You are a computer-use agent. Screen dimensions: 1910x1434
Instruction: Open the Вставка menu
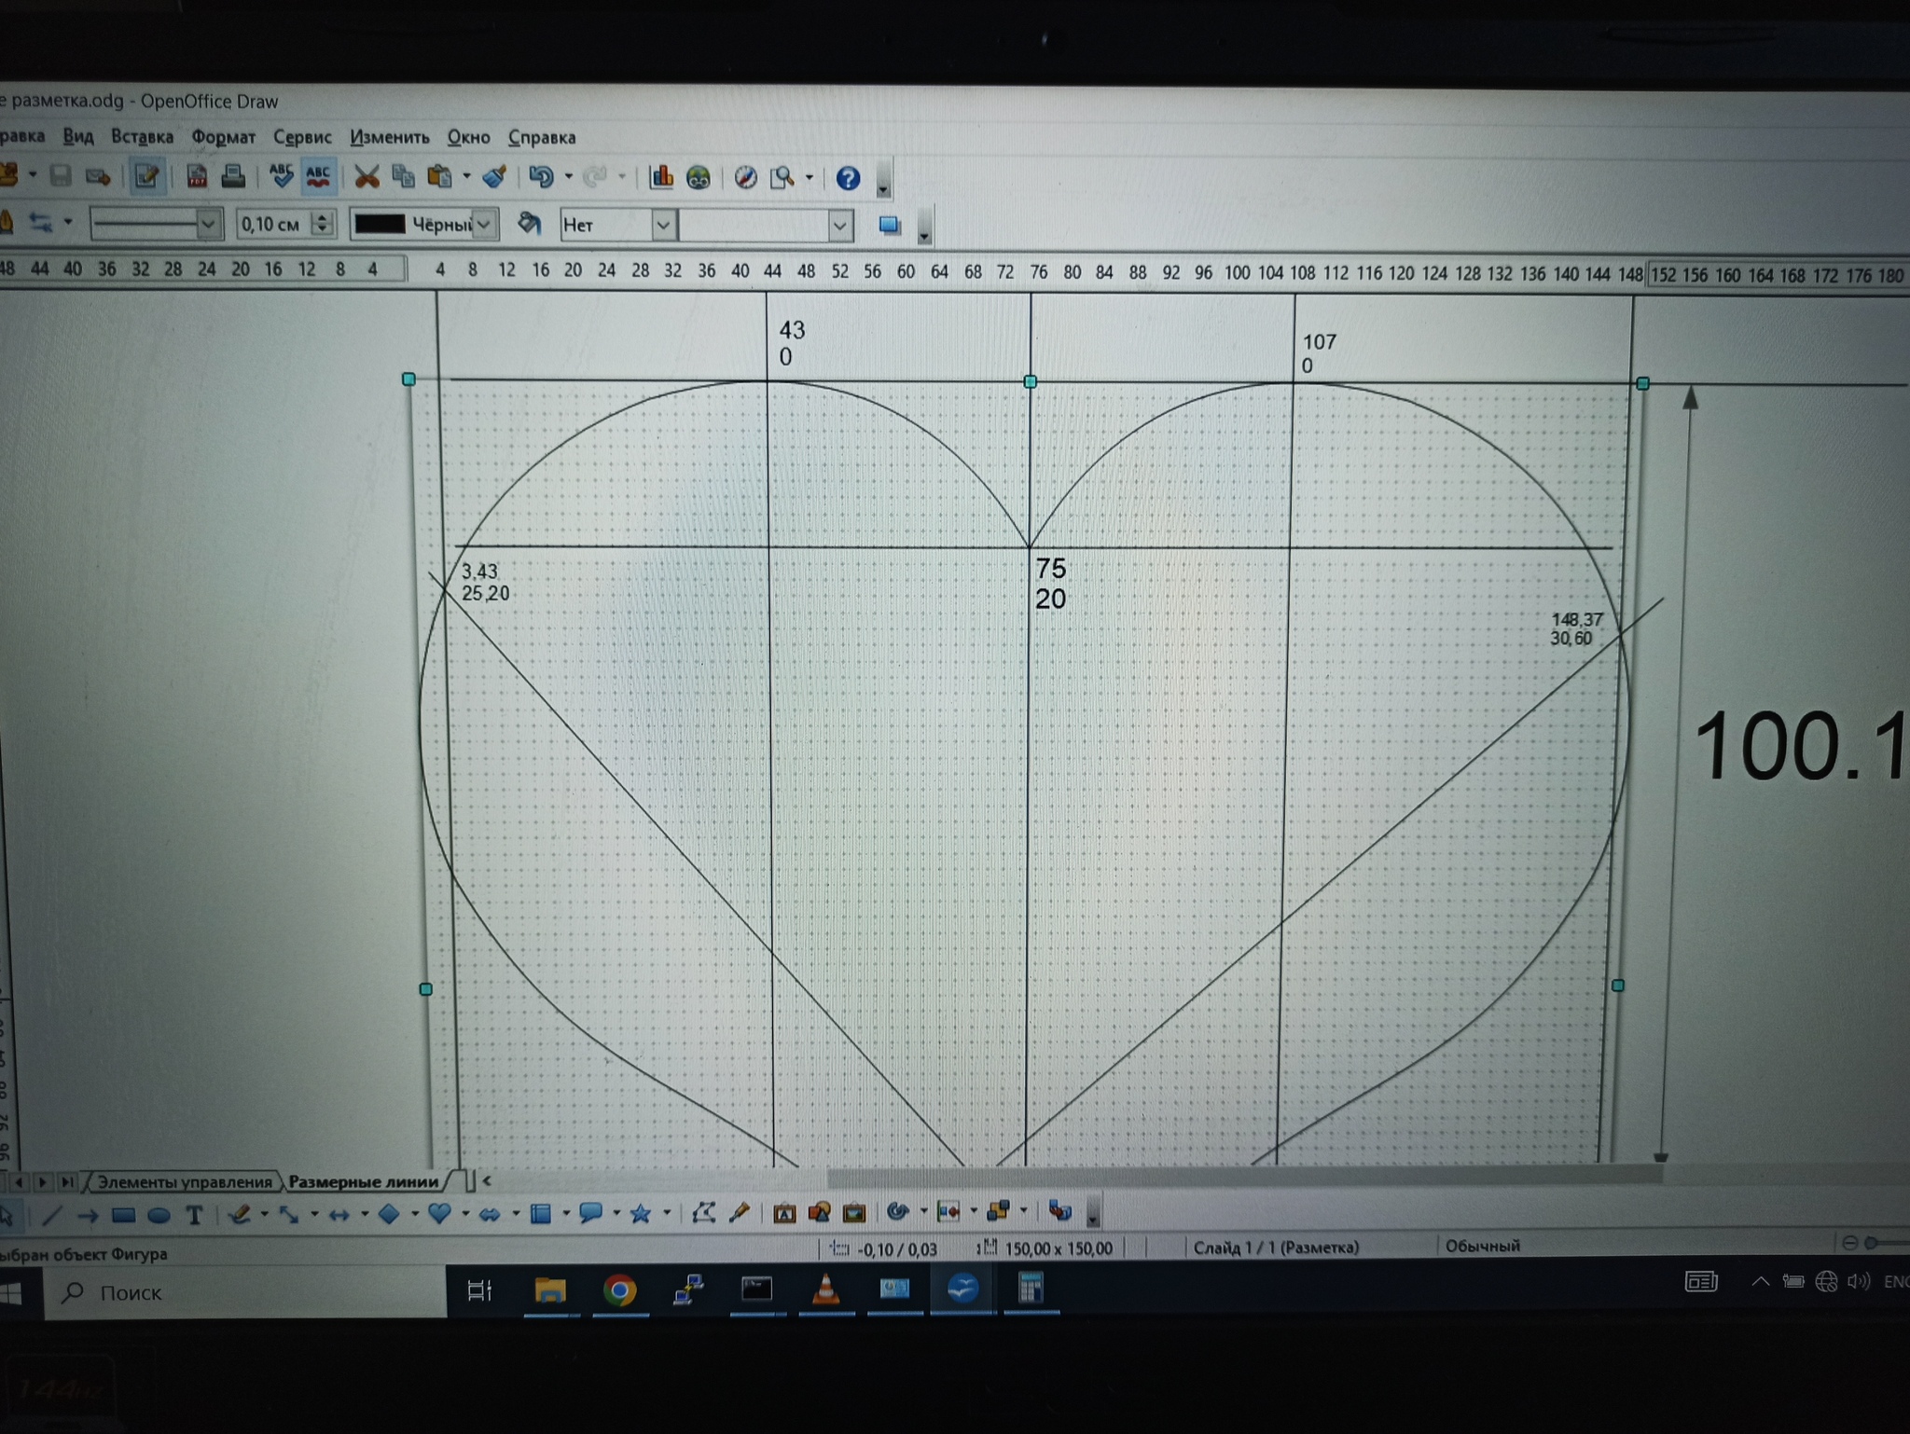[142, 136]
